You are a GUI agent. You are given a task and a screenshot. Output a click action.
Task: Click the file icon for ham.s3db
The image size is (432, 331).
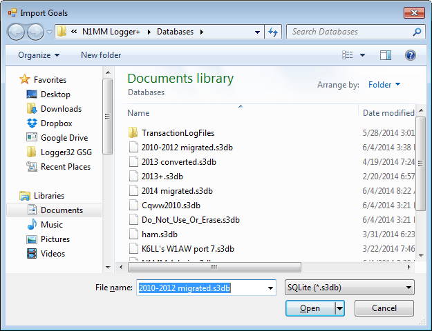133,234
